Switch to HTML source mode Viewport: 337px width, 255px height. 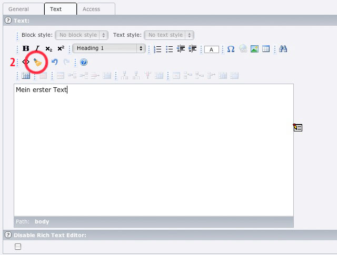tap(26, 62)
